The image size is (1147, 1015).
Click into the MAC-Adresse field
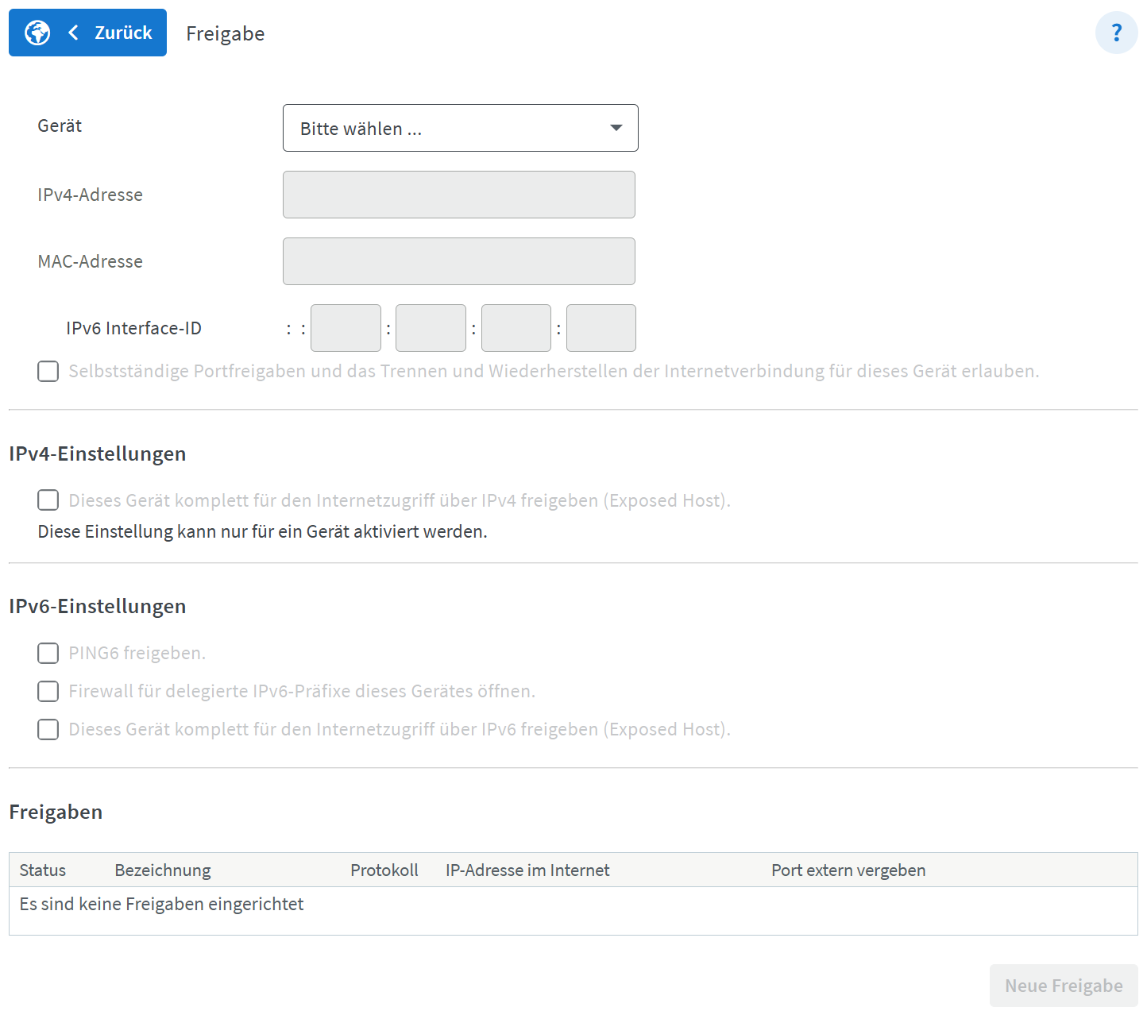tap(458, 261)
